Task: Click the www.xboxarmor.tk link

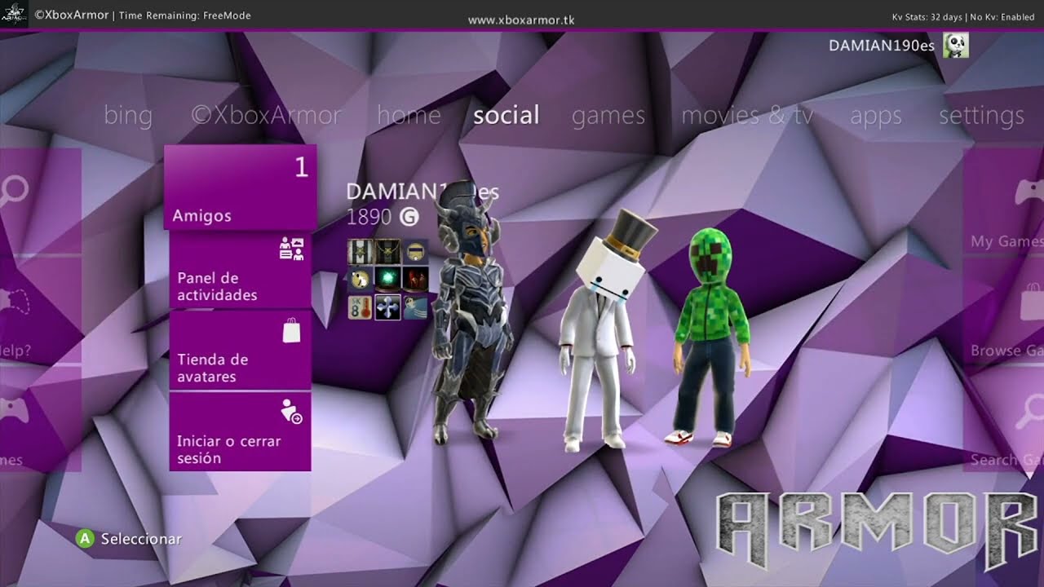Action: pos(521,20)
